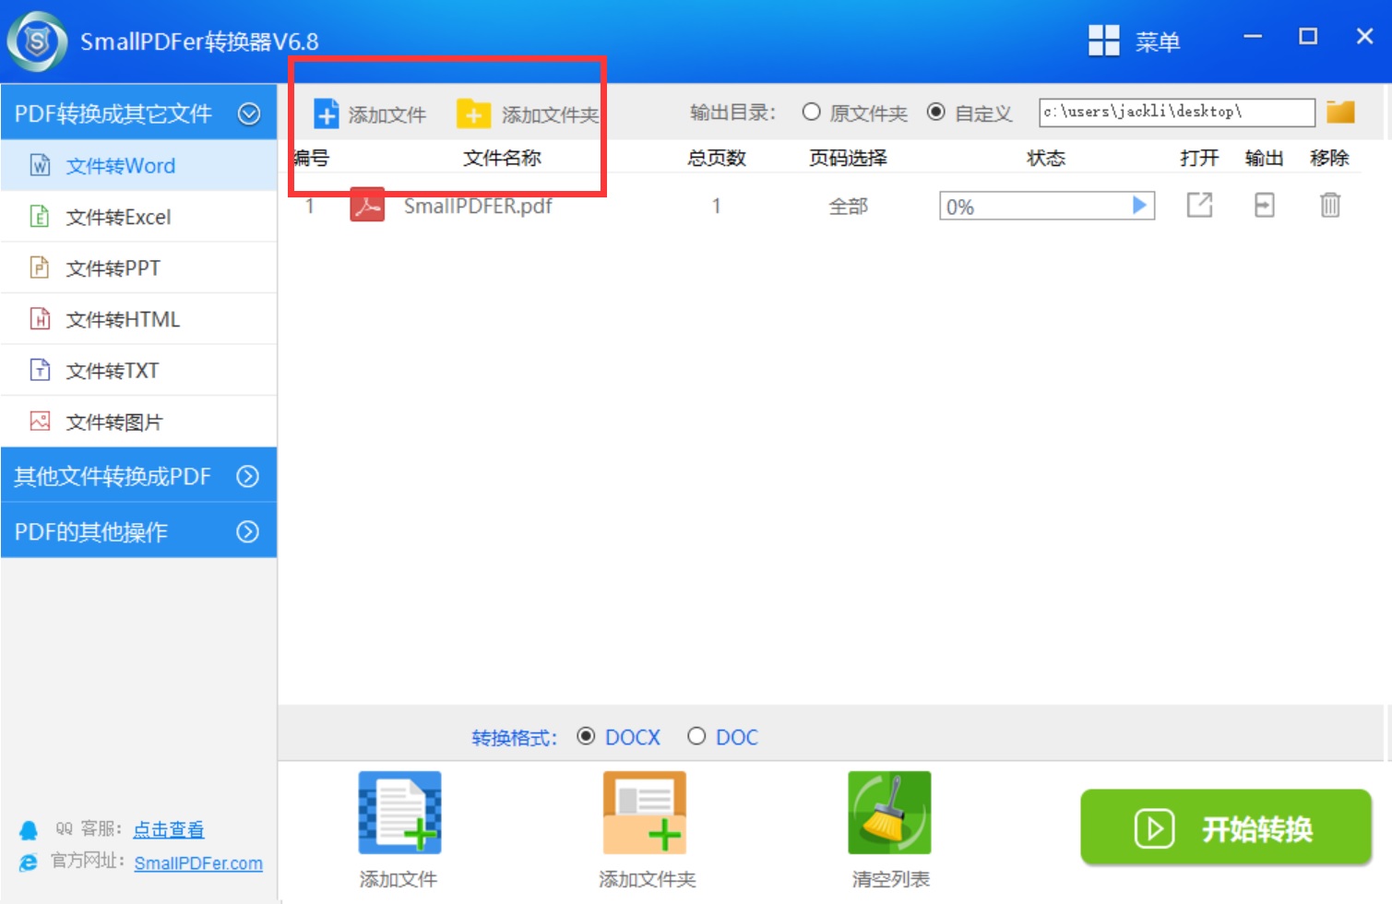
Task: Click the PDF icon of SmallPDFER.pdf
Action: pyautogui.click(x=367, y=206)
